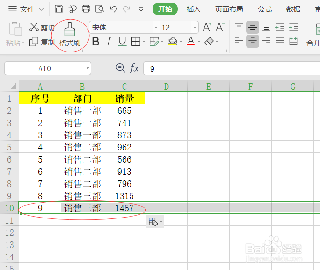Click cell with value 1315

pos(124,196)
